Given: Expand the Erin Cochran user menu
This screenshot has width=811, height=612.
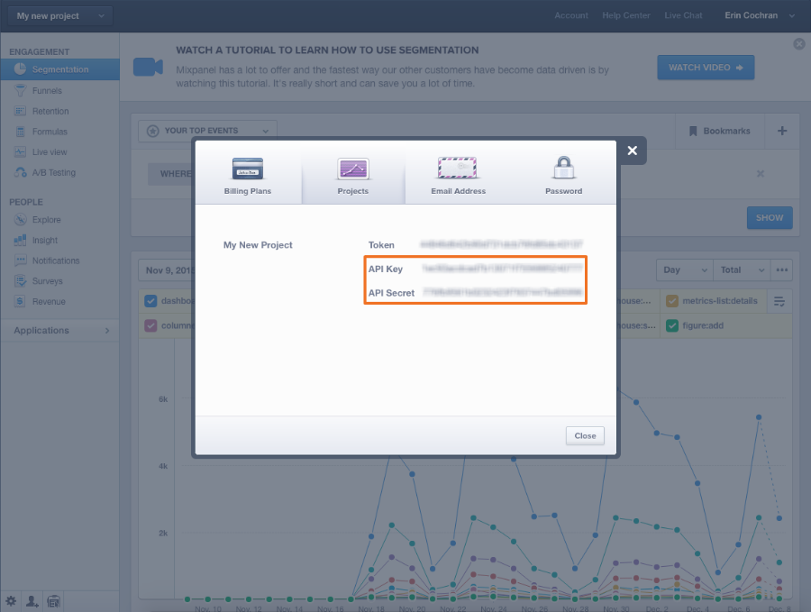Looking at the screenshot, I should [761, 15].
